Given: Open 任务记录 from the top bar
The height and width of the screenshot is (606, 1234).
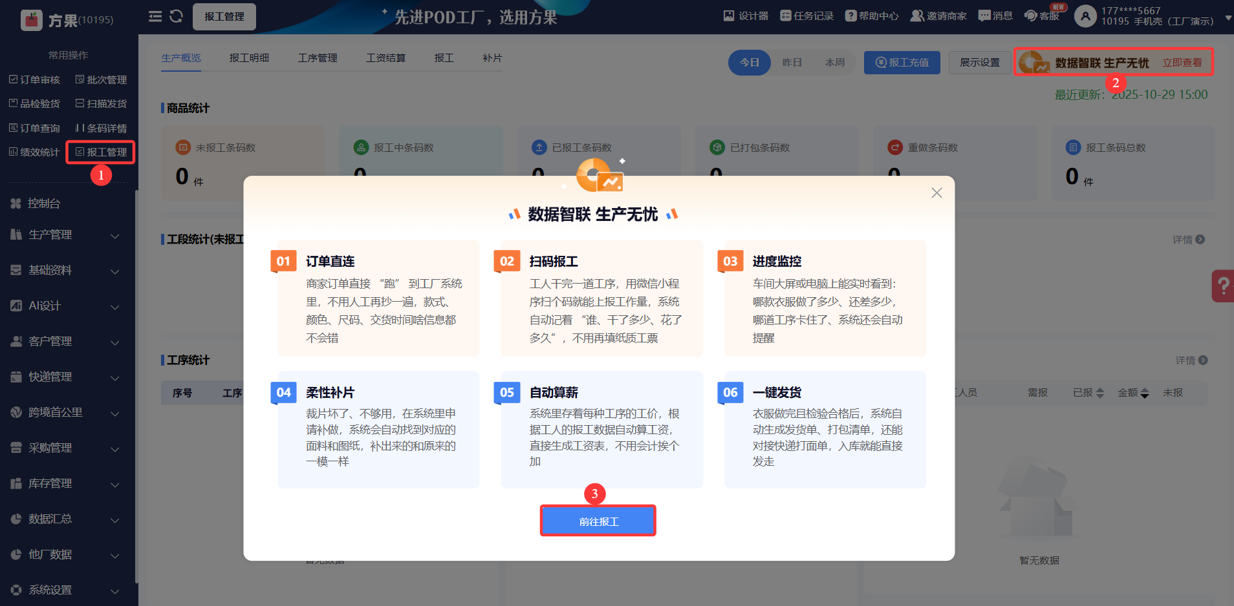Looking at the screenshot, I should pos(806,16).
